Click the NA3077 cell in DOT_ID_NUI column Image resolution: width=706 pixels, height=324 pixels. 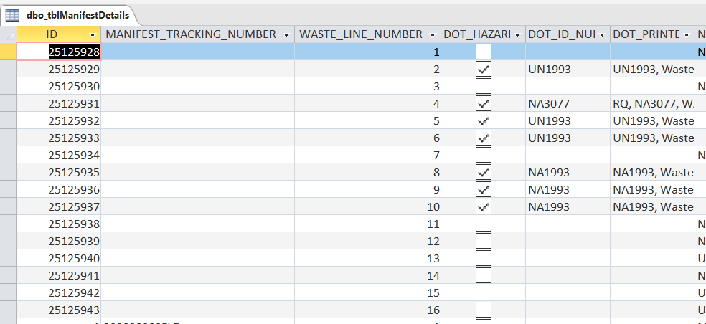click(567, 103)
